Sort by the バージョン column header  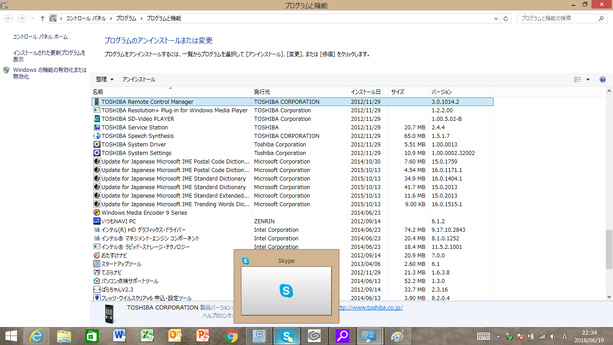click(x=461, y=92)
